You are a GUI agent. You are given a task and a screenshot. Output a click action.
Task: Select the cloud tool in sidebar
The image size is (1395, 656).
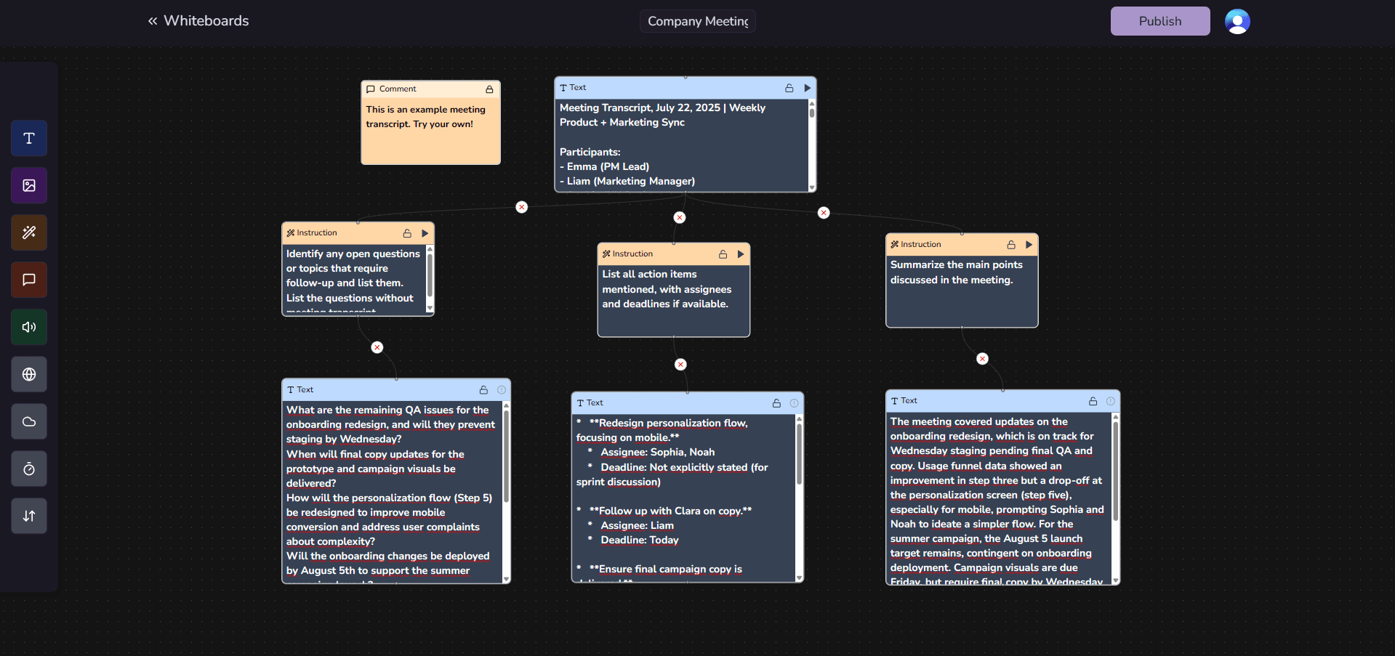pyautogui.click(x=29, y=421)
